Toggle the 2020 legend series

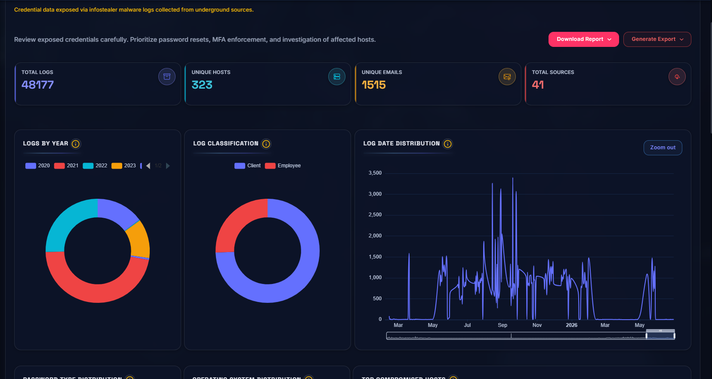pyautogui.click(x=38, y=166)
